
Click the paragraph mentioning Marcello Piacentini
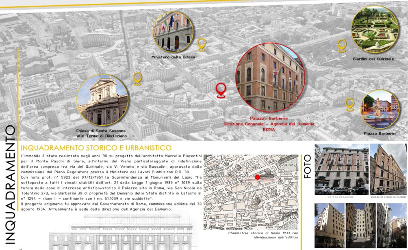[111, 164]
